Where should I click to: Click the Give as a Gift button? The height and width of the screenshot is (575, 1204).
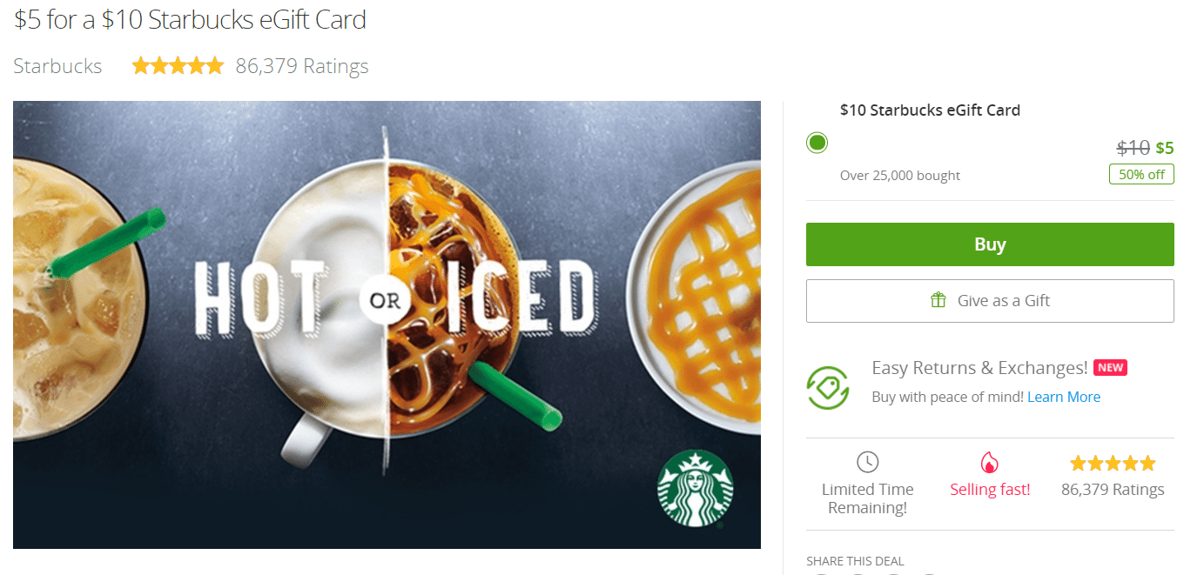(x=990, y=300)
